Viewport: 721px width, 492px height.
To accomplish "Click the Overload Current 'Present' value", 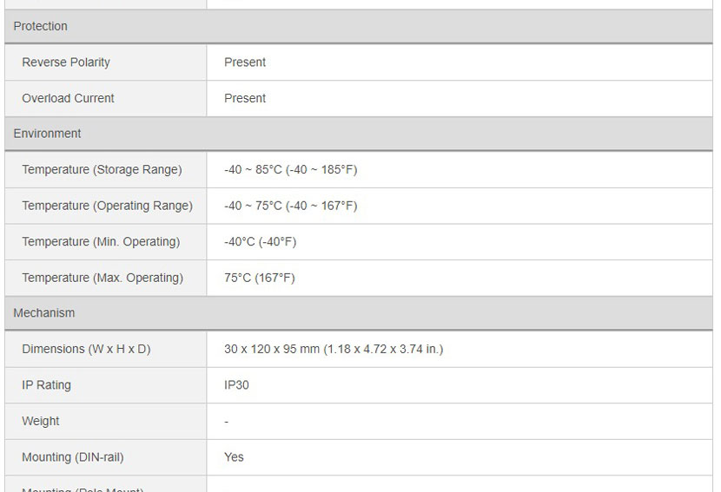I will (x=245, y=98).
